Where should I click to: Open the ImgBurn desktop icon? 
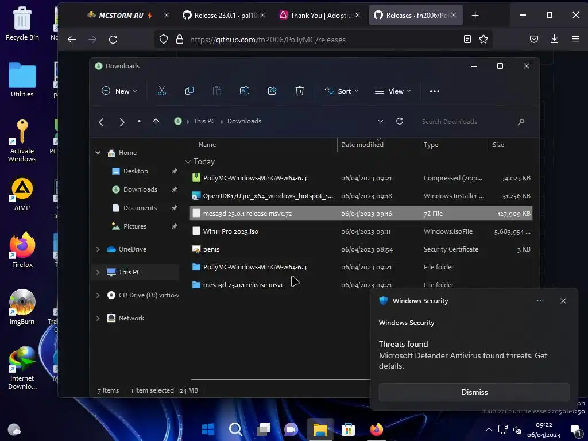22,308
